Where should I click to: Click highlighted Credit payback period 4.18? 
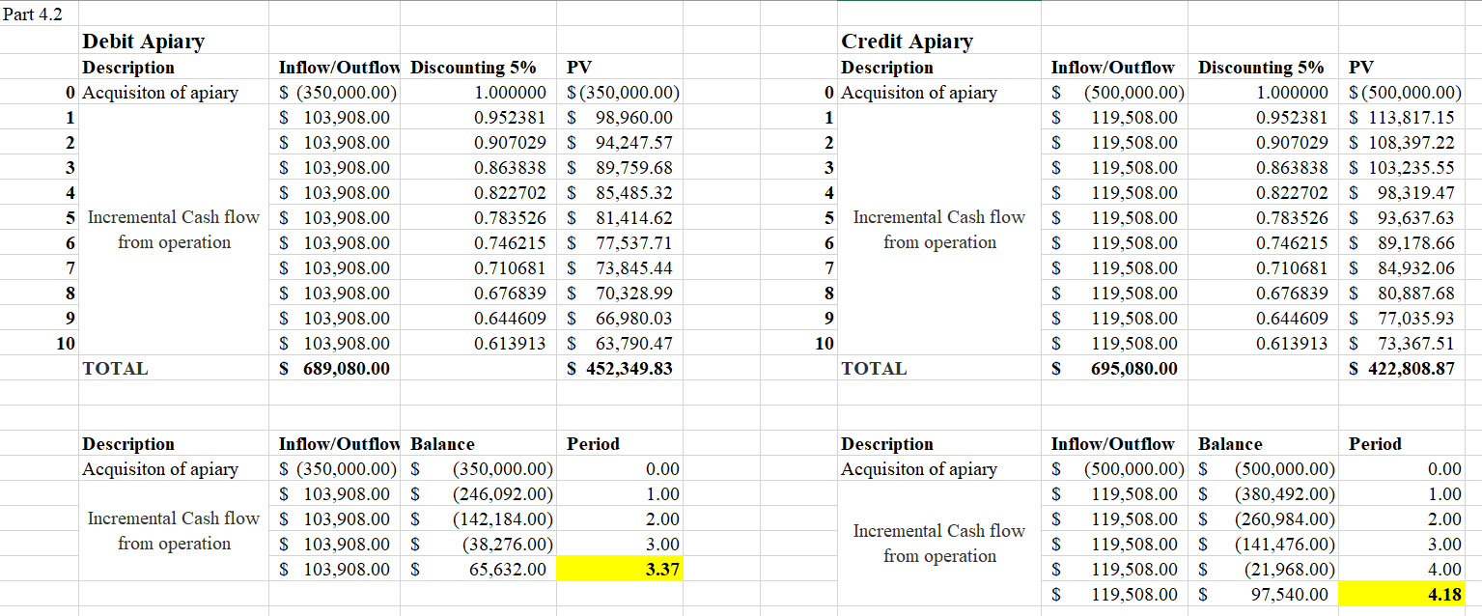click(x=1402, y=595)
